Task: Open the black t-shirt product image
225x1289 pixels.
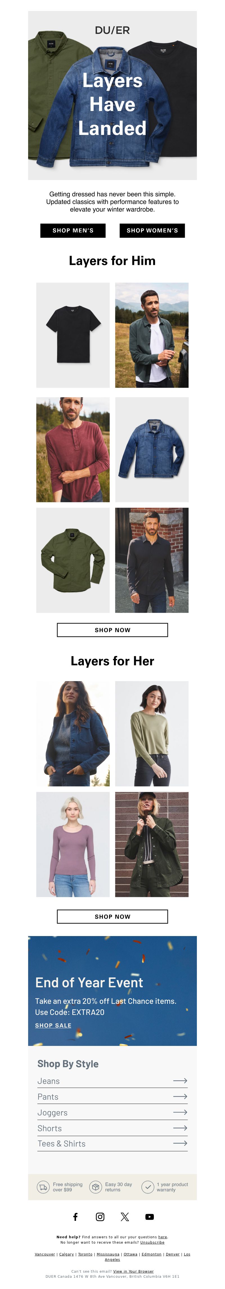Action: [73, 335]
